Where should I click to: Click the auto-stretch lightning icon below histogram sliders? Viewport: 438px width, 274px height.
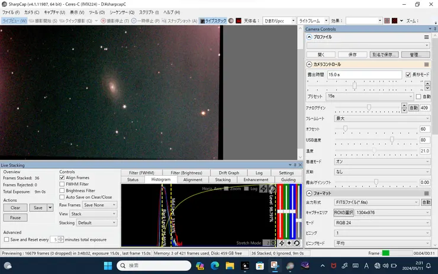point(281,243)
